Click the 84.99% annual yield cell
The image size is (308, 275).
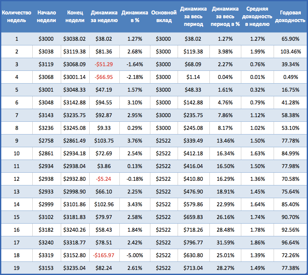point(290,154)
